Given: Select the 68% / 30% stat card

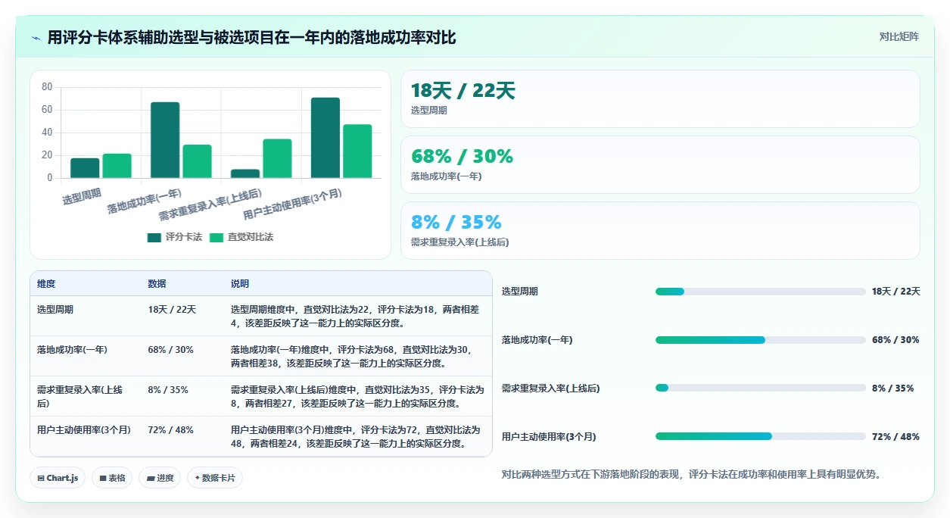Looking at the screenshot, I should point(660,165).
